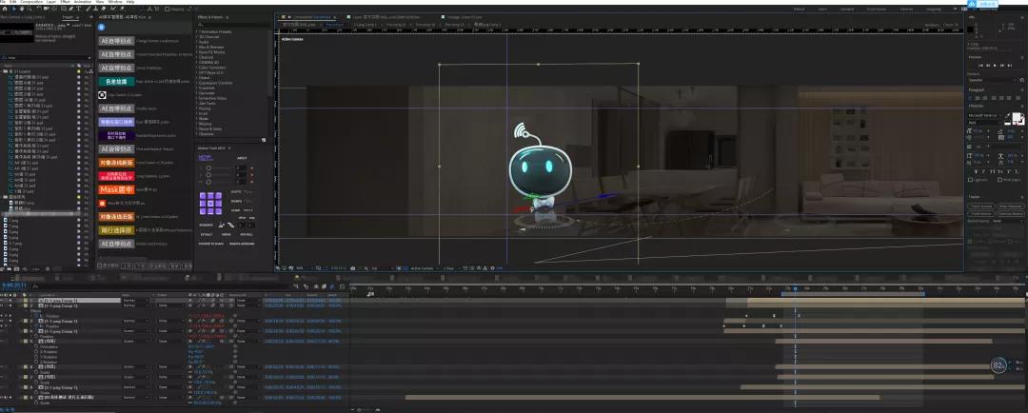Image resolution: width=1028 pixels, height=413 pixels.
Task: Select the Type text tool
Action: point(79,9)
